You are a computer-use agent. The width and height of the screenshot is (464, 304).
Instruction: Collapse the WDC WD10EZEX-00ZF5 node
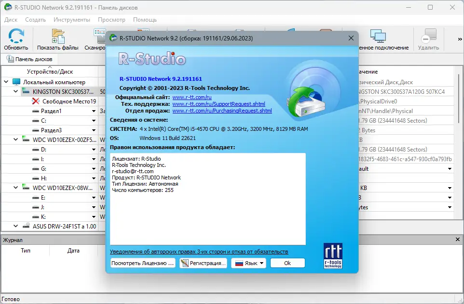coord(16,139)
